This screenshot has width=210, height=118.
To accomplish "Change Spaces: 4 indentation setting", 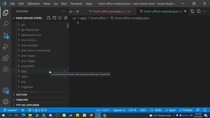I will tap(119, 110).
